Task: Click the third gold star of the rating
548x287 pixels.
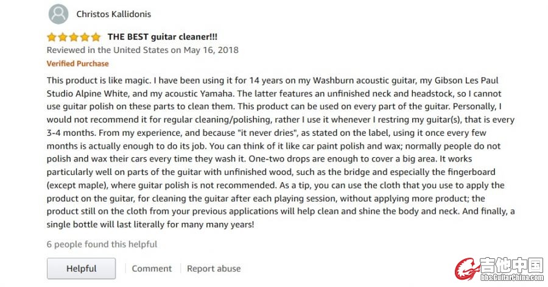Action: coord(74,37)
